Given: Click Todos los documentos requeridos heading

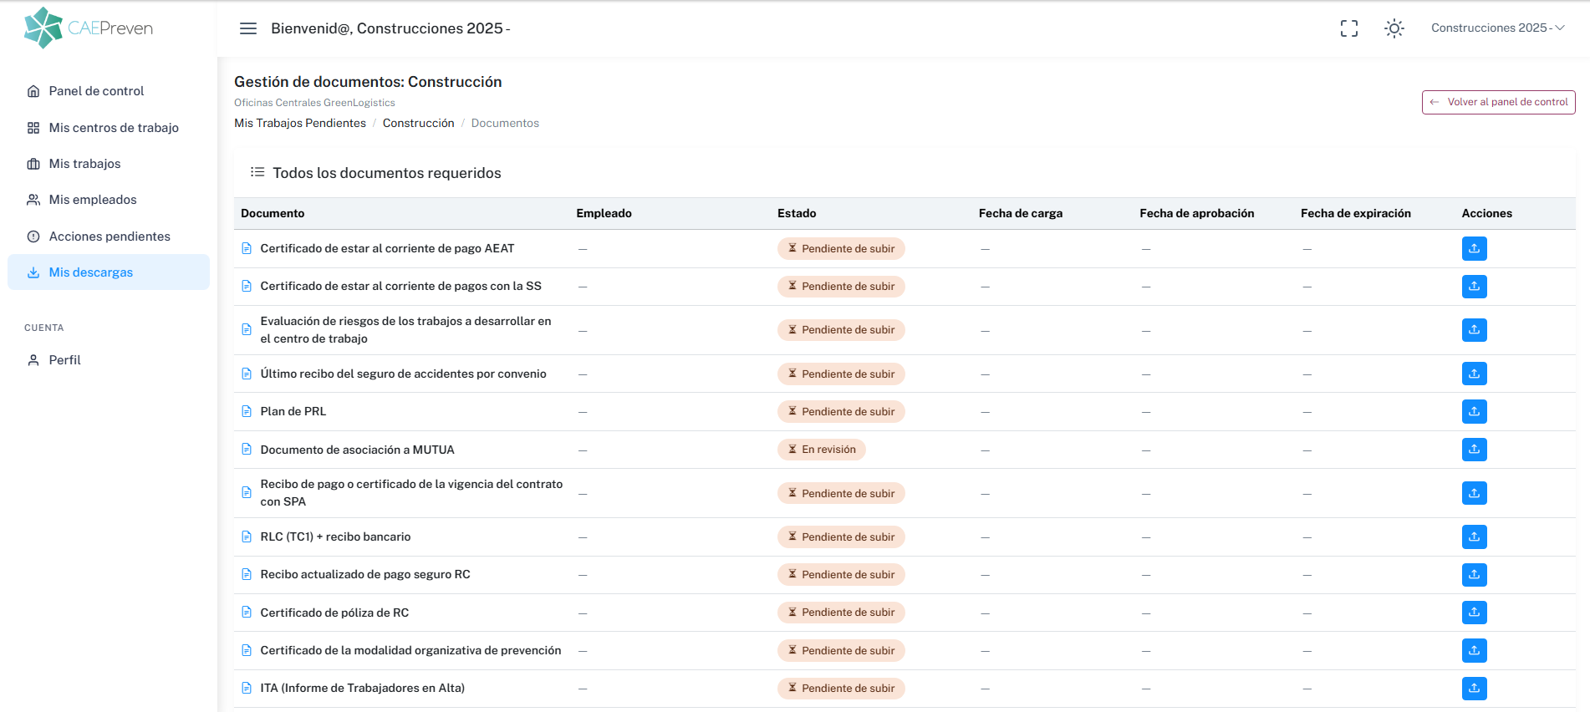Looking at the screenshot, I should click(x=387, y=173).
